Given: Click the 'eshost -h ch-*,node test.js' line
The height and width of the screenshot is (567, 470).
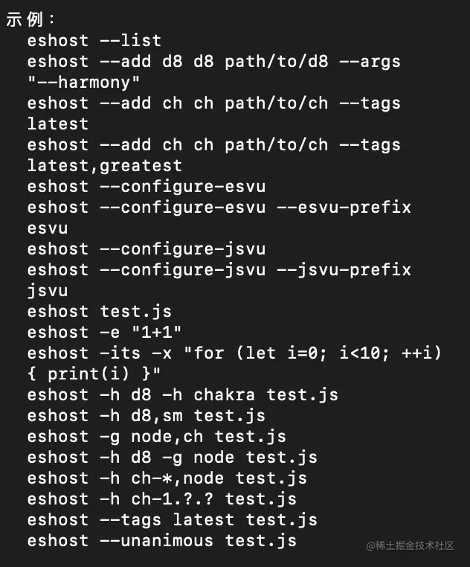Looking at the screenshot, I should [167, 478].
